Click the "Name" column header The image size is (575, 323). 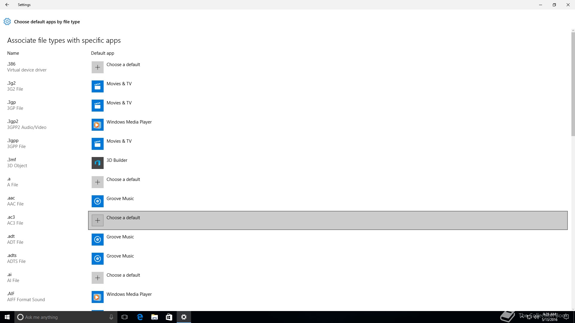(x=13, y=53)
